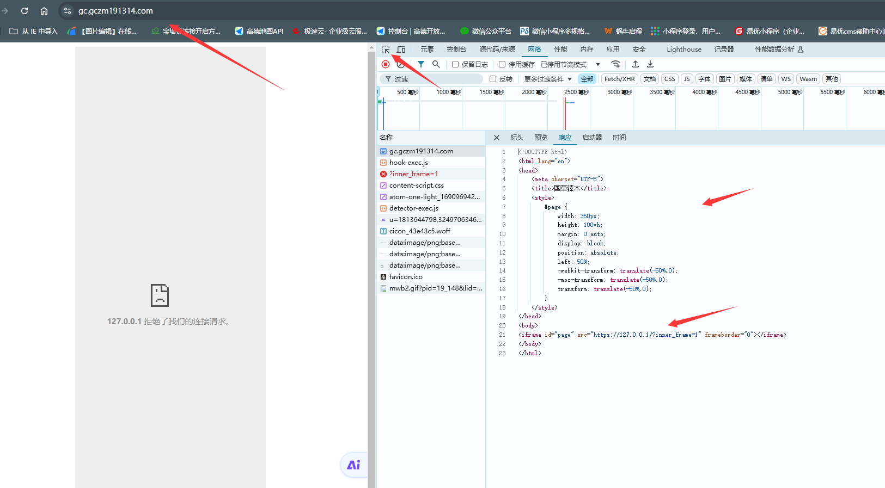Click the 名称 column header
Screen dimensions: 885x488
coord(431,138)
